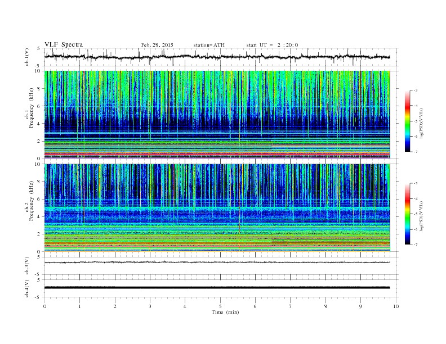Click the "-4" tick on ch.2 colorbar

pyautogui.click(x=416, y=198)
